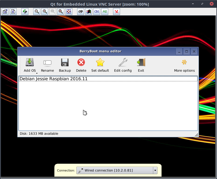217x179 pixels.
Task: Minimize the VNC Server viewer window
Action: coord(193,4)
